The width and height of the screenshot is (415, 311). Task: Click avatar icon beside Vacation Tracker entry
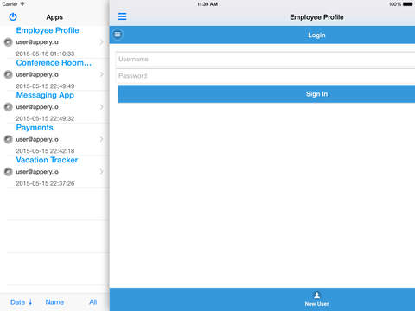(x=9, y=172)
